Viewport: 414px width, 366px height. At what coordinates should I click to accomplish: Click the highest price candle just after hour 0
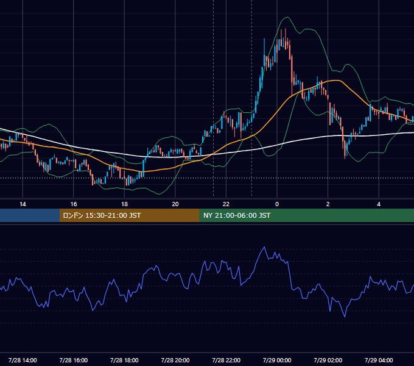286,39
